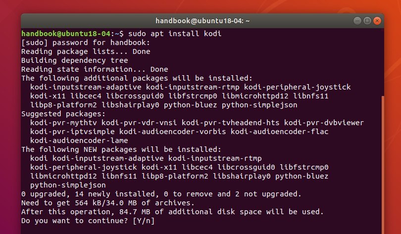The width and height of the screenshot is (401, 234).
Task: Click the python-simplejson line in NEW packages
Action: point(68,185)
